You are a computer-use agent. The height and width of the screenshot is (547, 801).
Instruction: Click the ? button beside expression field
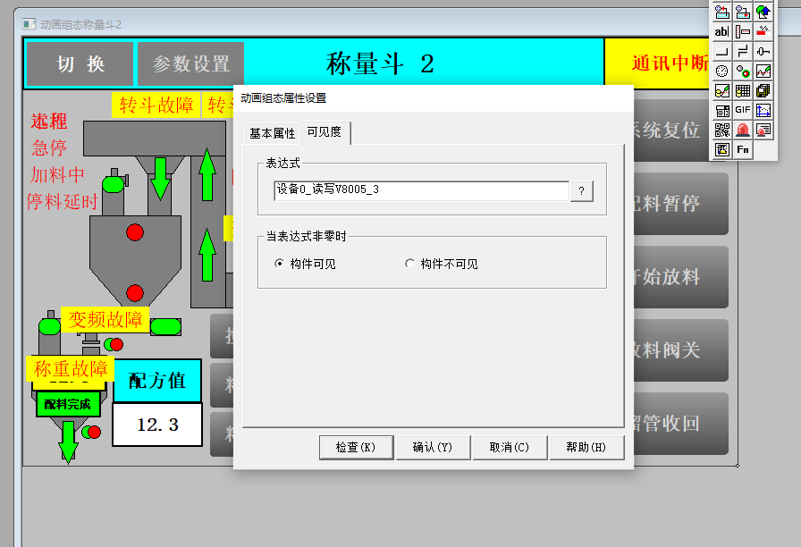tap(581, 191)
